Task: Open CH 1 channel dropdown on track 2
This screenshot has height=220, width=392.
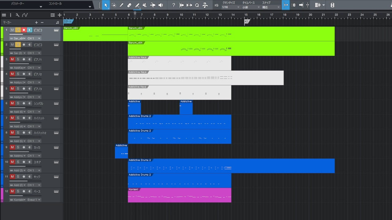Action: pos(34,53)
